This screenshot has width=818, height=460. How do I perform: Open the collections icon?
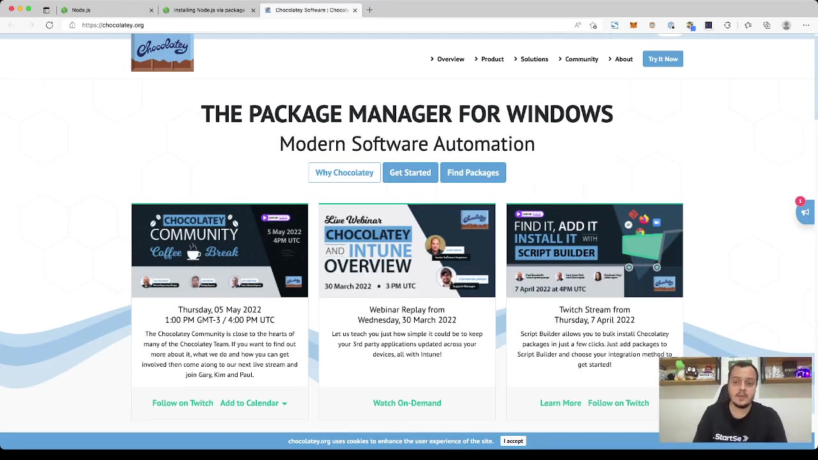pyautogui.click(x=767, y=25)
